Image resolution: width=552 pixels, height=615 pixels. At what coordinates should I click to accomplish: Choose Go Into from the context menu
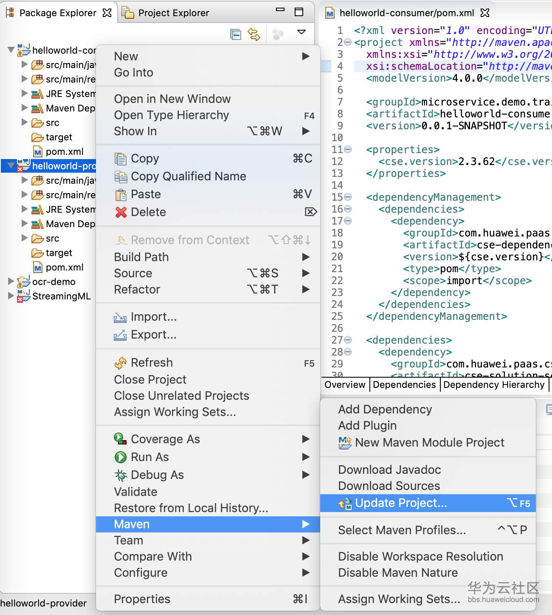(208, 72)
